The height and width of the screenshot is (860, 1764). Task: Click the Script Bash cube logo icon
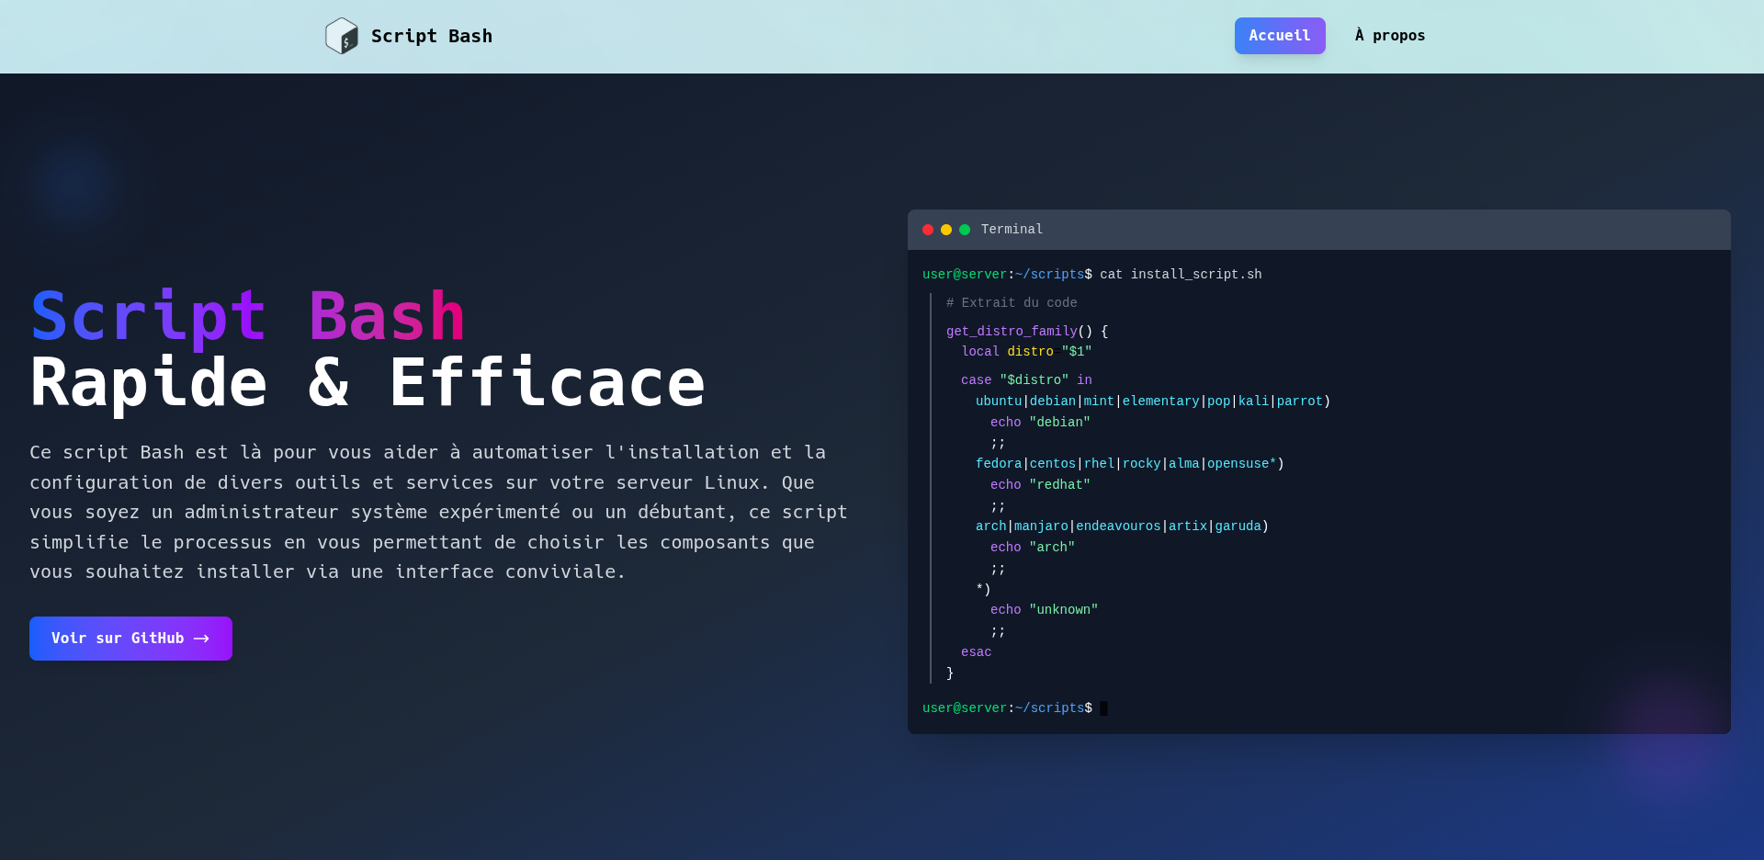point(341,35)
